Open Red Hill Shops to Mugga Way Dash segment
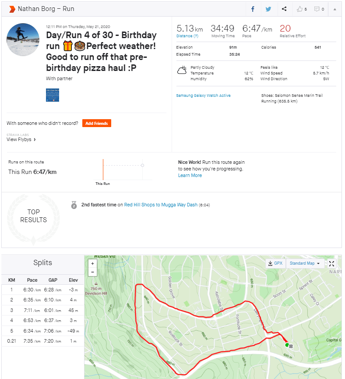 [161, 205]
